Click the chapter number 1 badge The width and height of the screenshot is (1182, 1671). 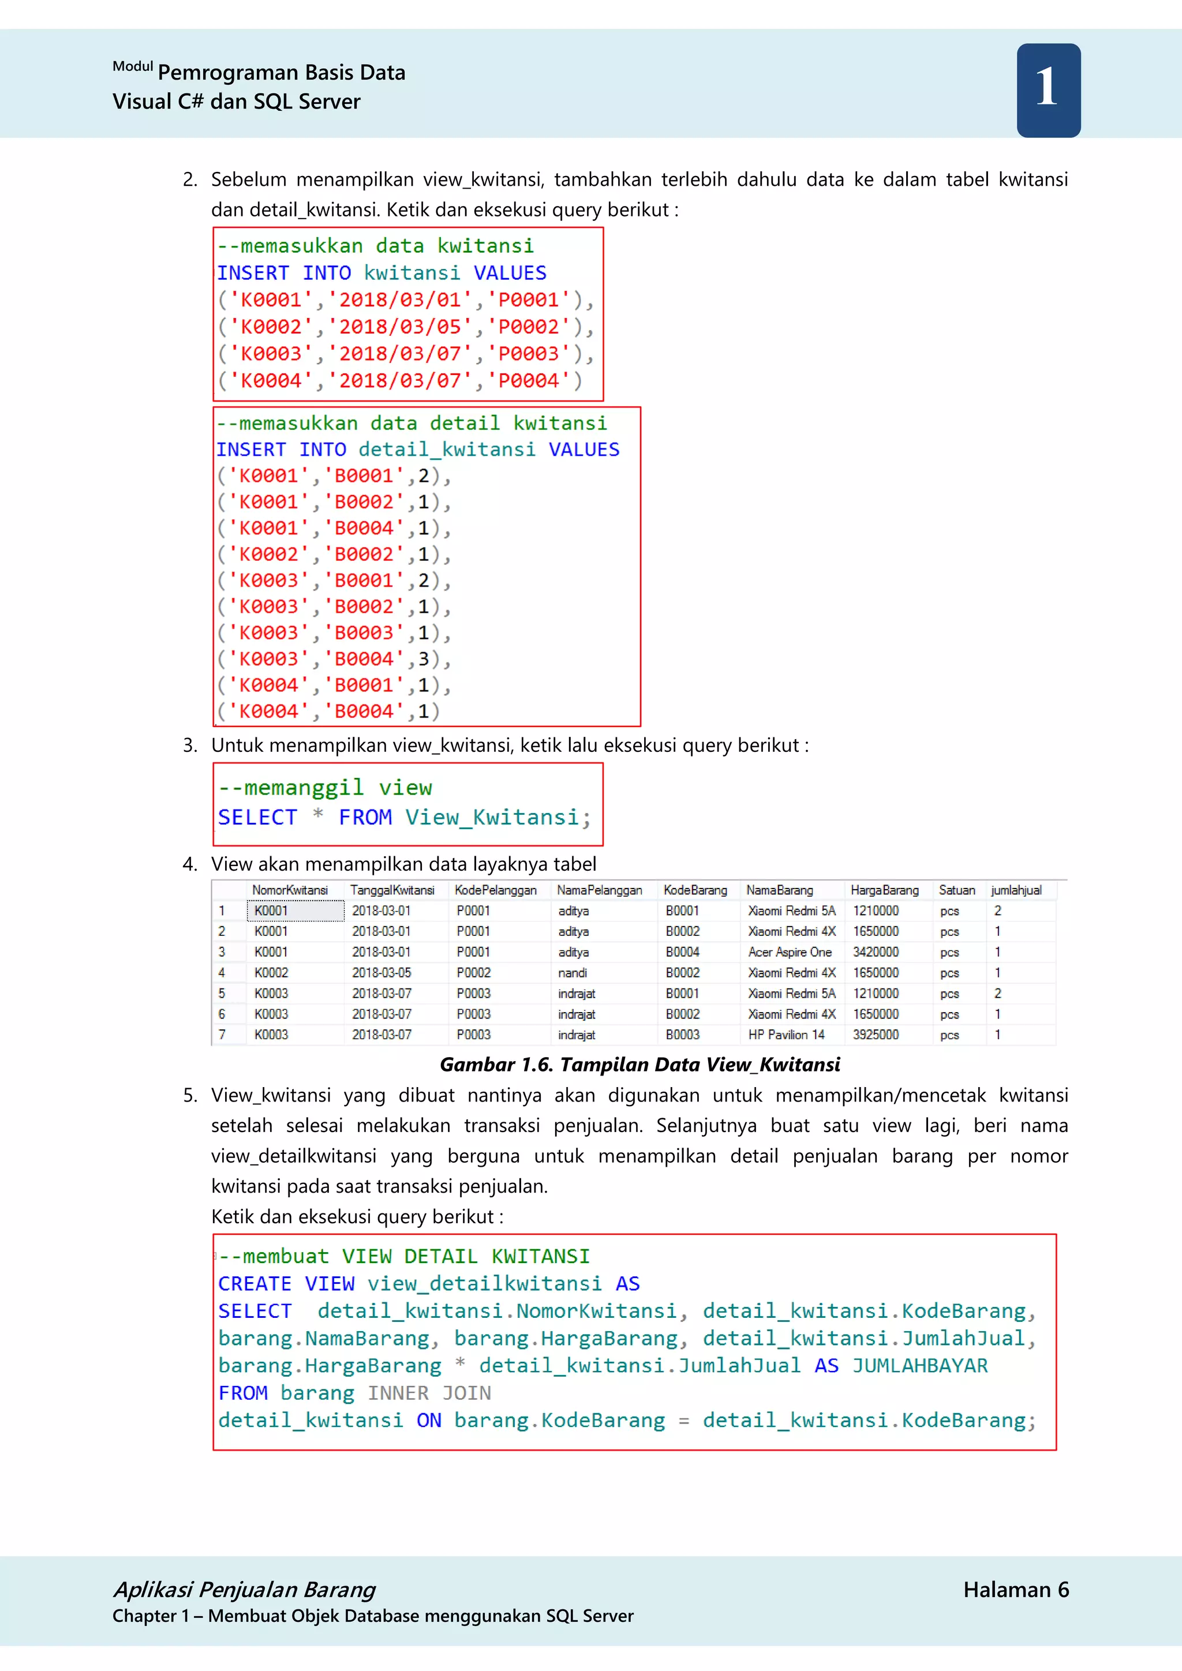pos(1048,89)
